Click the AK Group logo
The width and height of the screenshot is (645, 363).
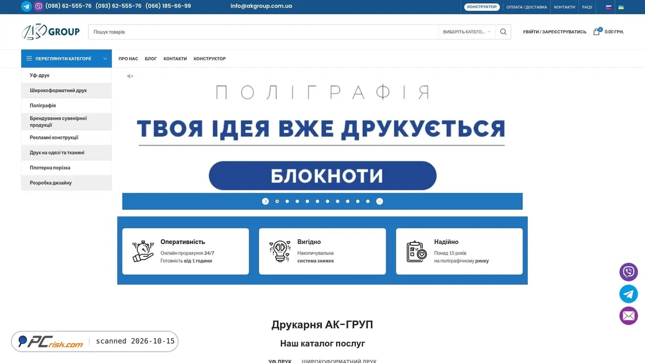click(50, 32)
